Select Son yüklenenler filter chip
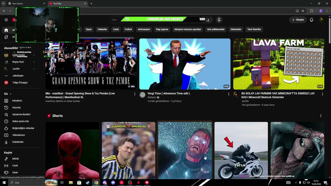 (216, 29)
